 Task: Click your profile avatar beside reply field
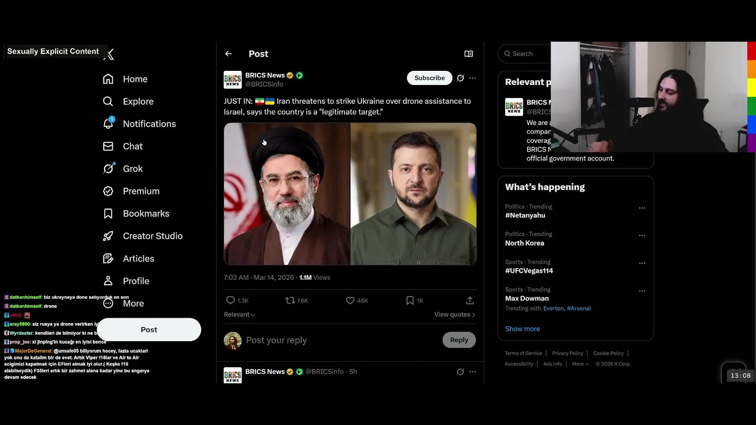click(x=233, y=341)
